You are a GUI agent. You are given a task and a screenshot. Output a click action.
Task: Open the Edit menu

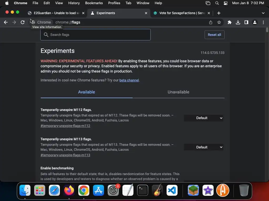(46, 3)
